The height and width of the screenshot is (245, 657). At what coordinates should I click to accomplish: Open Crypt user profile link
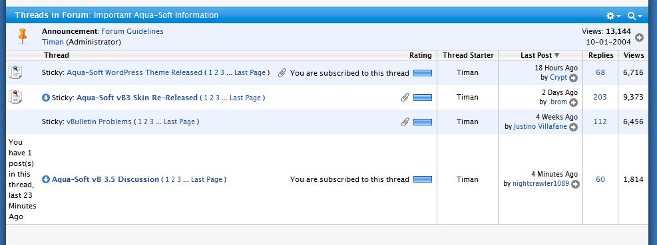coord(558,77)
